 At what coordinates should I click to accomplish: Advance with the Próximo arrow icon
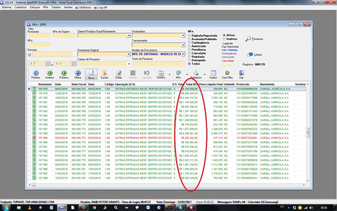pyautogui.click(x=64, y=73)
